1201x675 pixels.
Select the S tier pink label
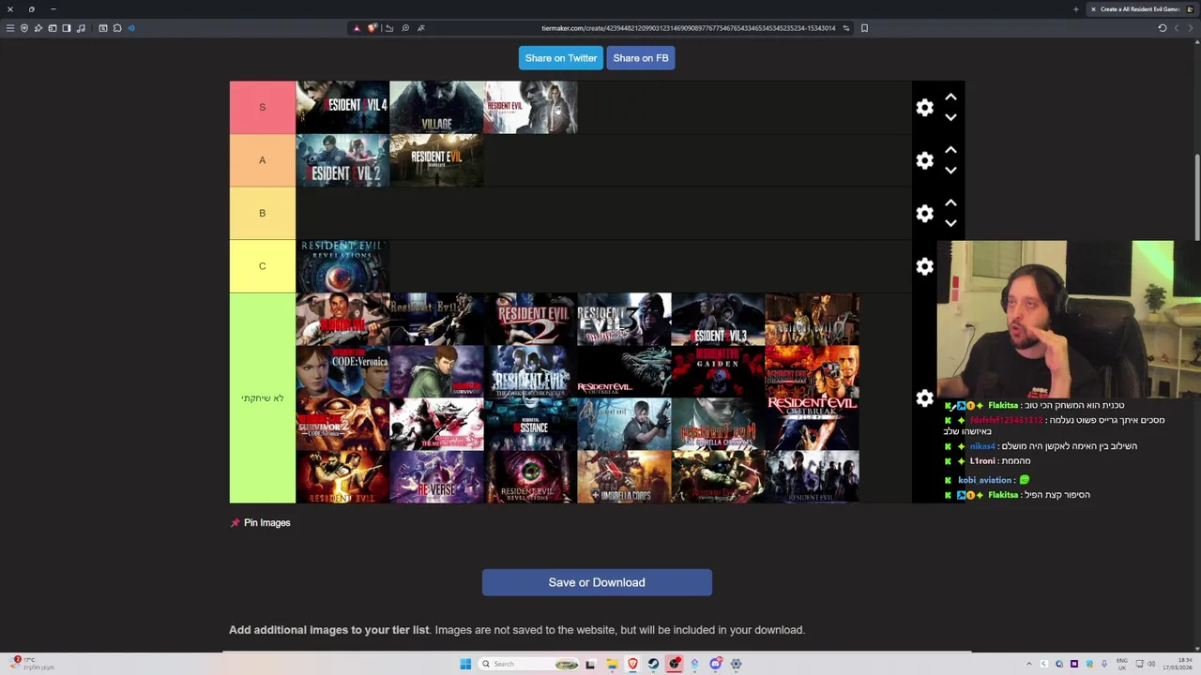tap(263, 107)
